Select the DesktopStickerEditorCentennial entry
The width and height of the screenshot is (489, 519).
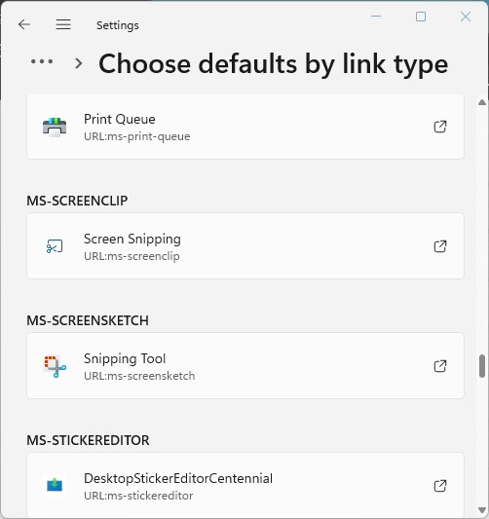point(245,485)
